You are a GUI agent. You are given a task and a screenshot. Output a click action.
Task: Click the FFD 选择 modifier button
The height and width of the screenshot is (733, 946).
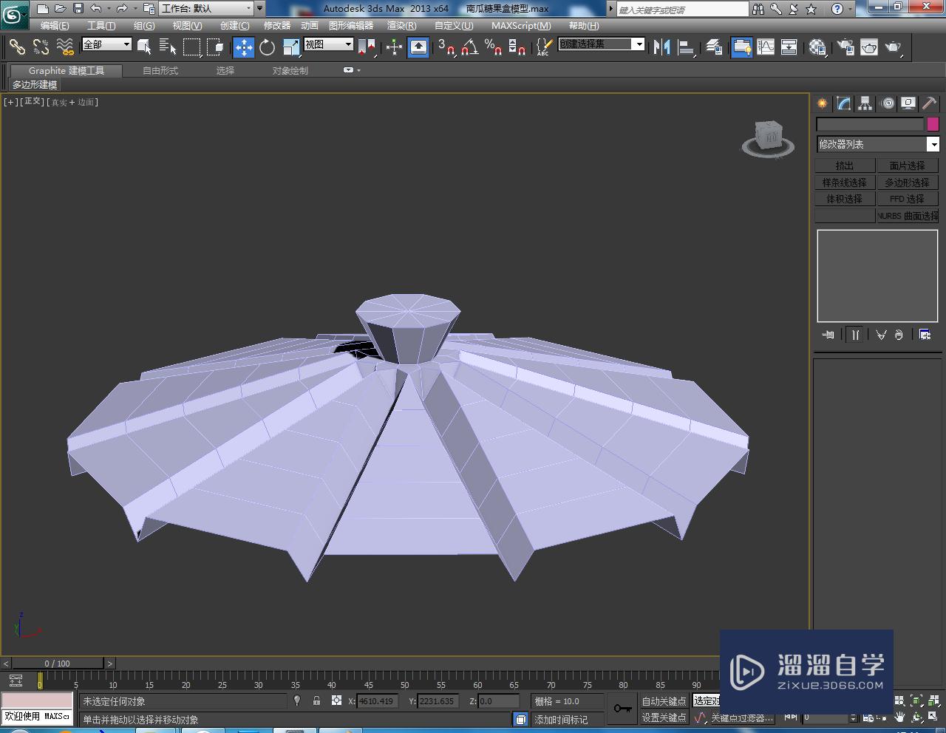coord(907,199)
